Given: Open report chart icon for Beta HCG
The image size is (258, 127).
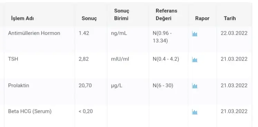Looking at the screenshot, I should click(195, 112).
